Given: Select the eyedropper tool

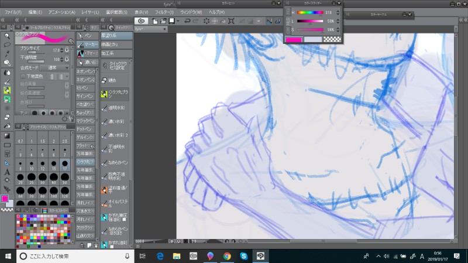Looking at the screenshot, I should (7, 54).
